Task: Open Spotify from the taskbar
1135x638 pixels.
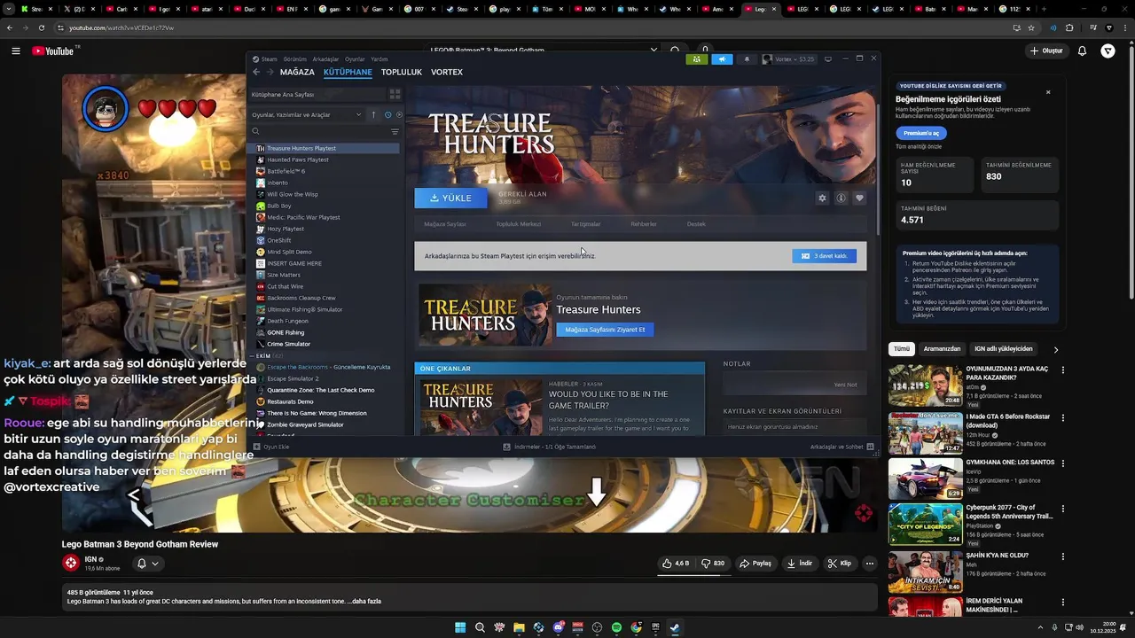Action: [x=616, y=627]
